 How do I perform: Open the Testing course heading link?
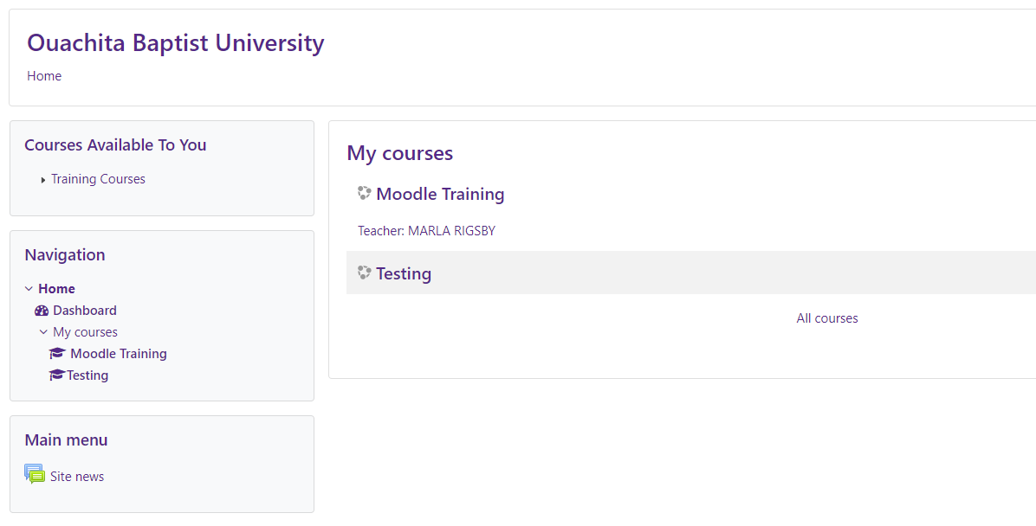tap(404, 273)
